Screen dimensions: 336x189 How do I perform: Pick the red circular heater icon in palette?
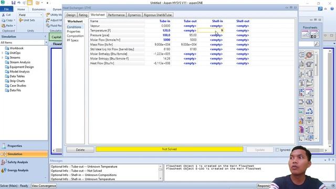coord(309,55)
